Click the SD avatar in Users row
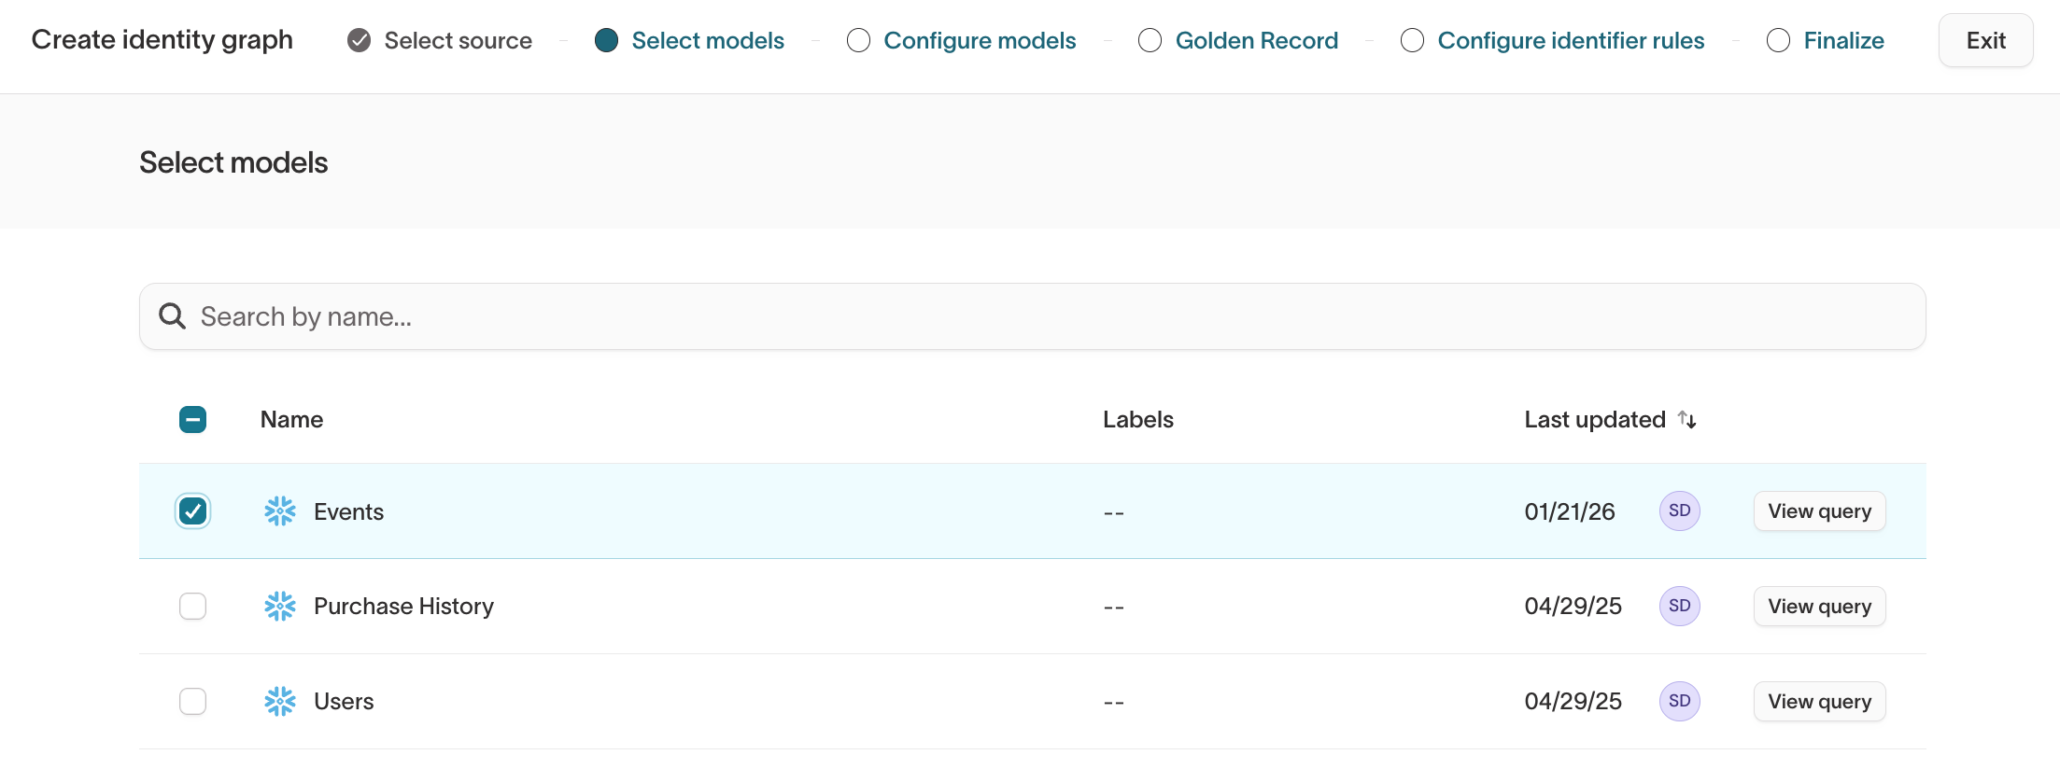This screenshot has height=769, width=2060. (x=1679, y=702)
